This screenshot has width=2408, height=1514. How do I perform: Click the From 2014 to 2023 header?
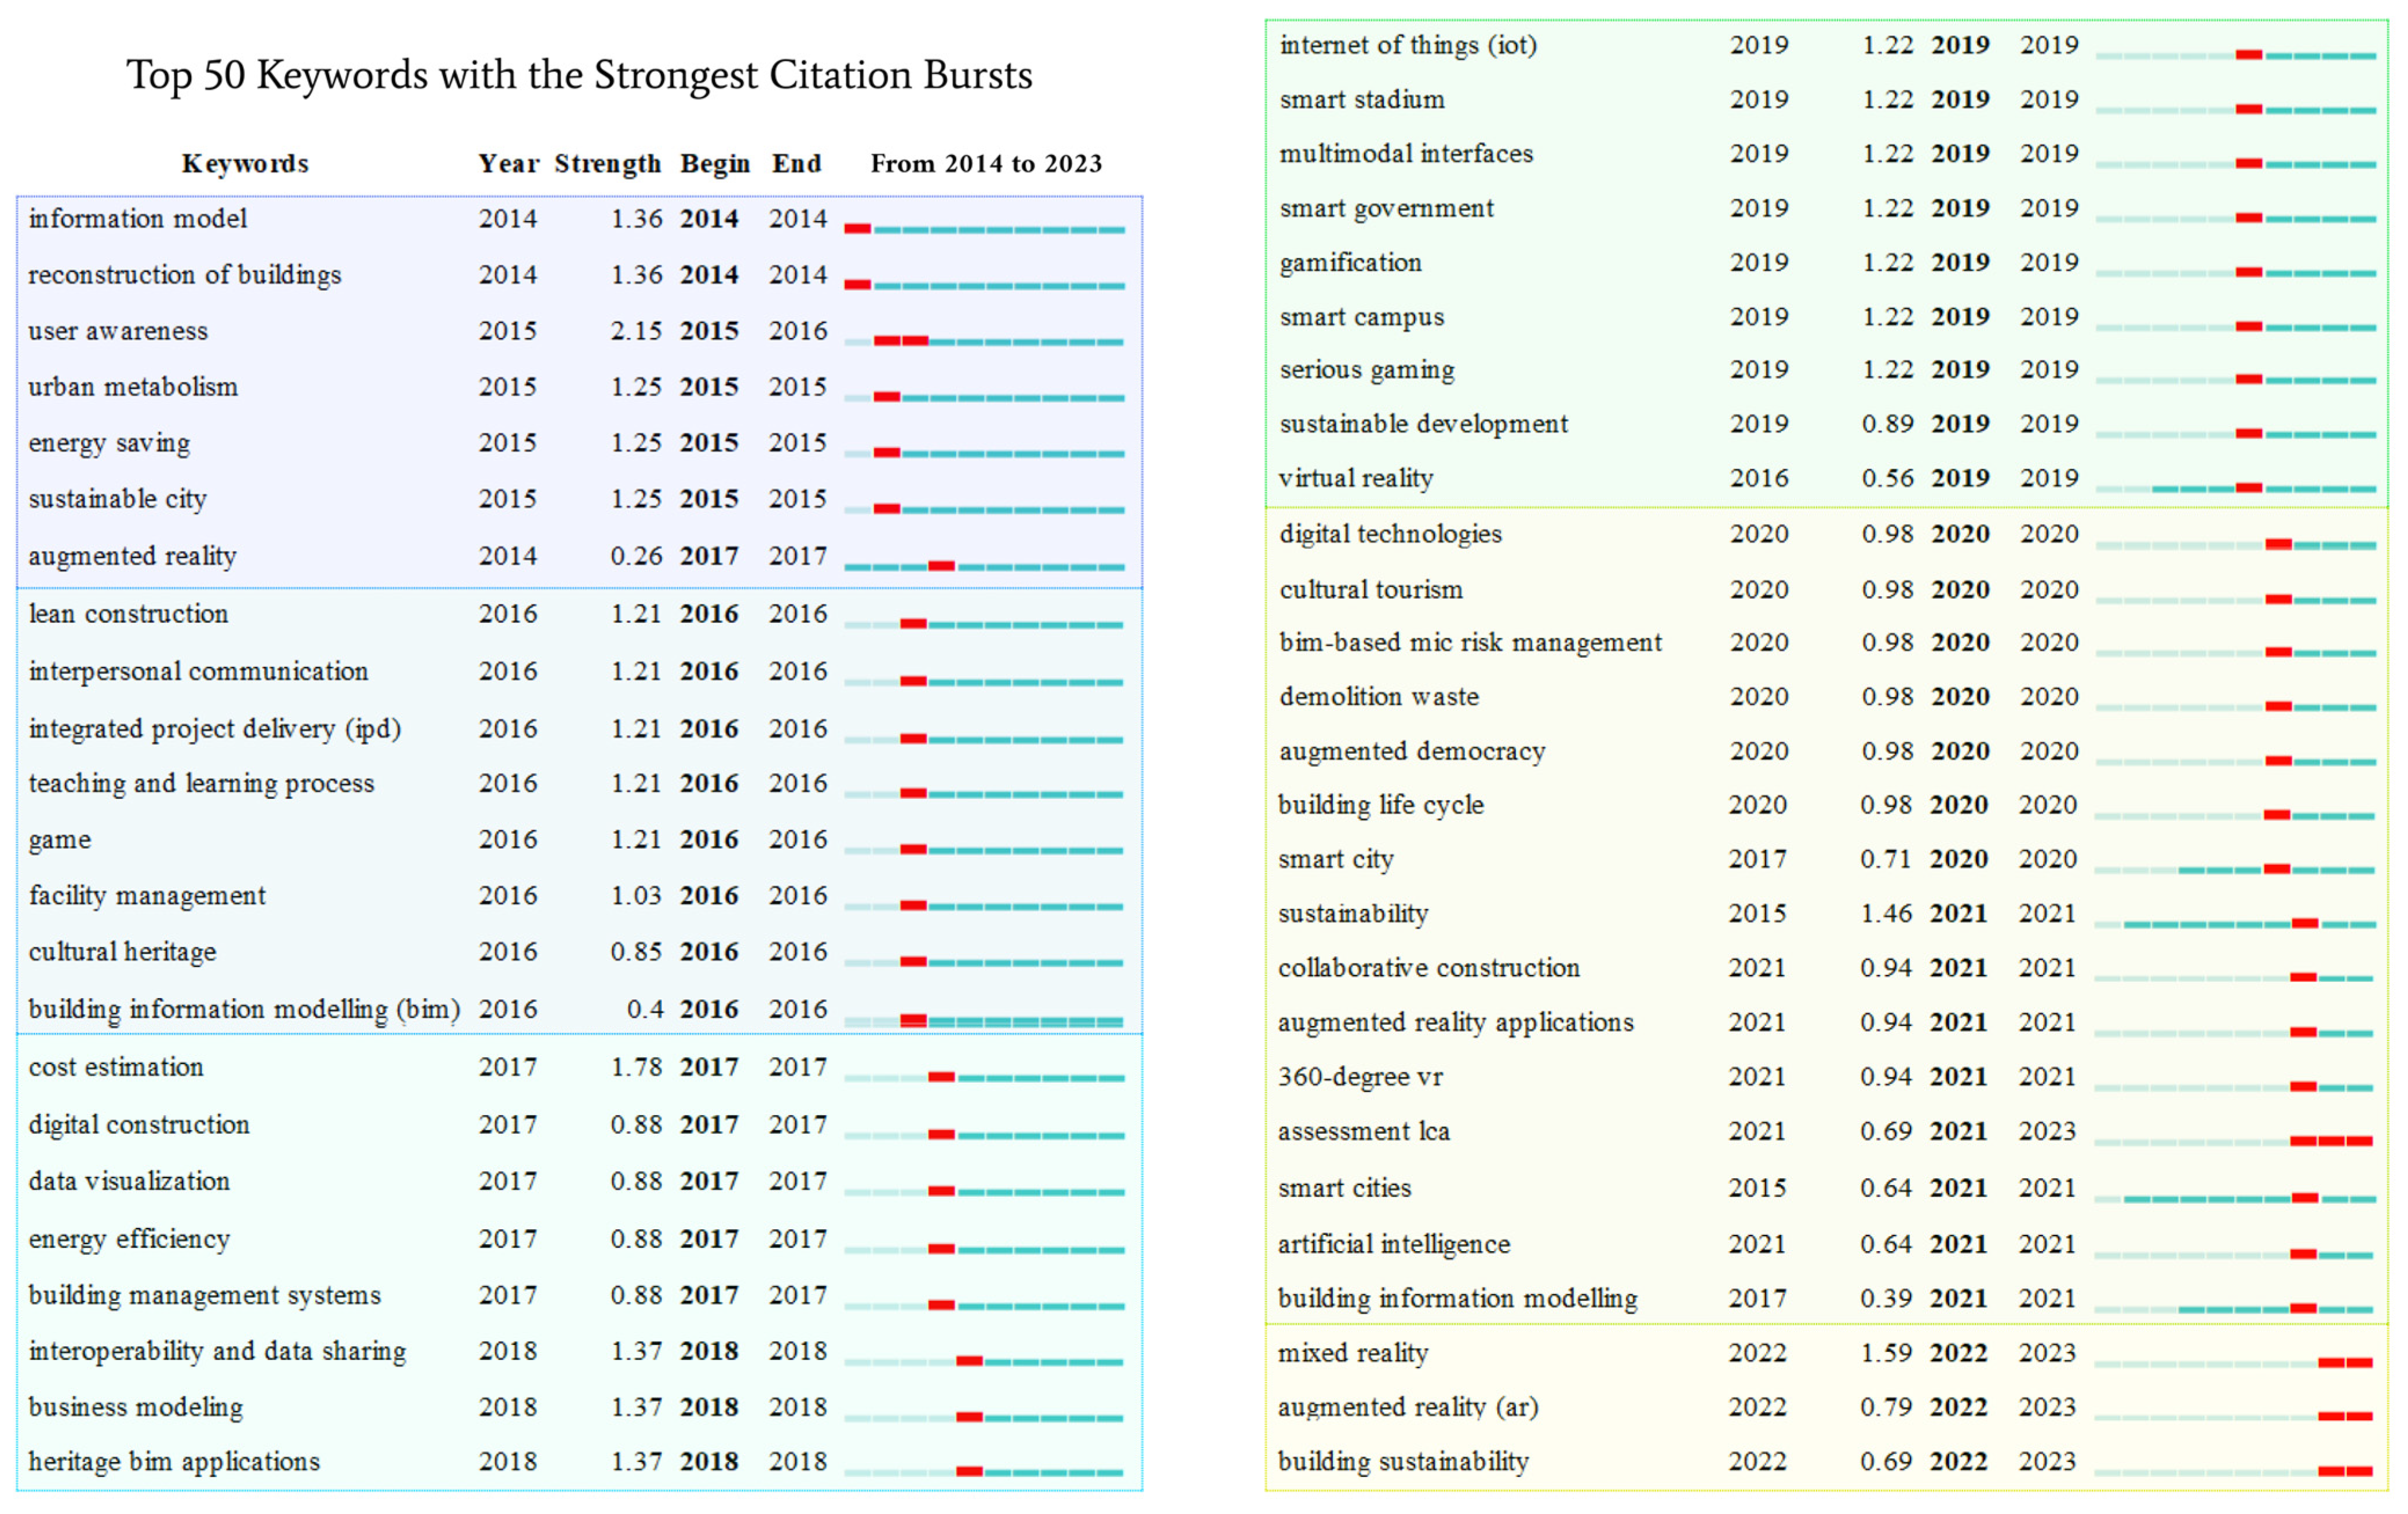pos(985,163)
